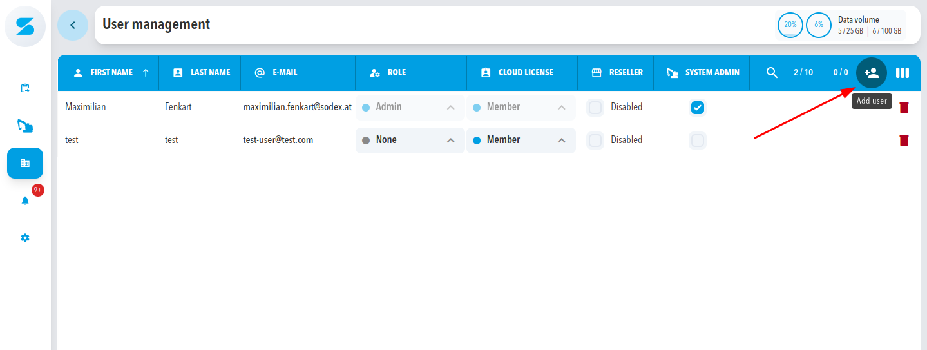This screenshot has height=350, width=927.
Task: Click maximilian.fenkart@sodex.at email
Action: (x=297, y=107)
